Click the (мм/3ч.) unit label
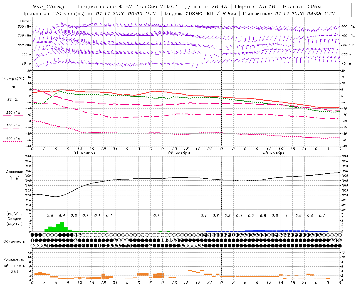This screenshot has width=356, height=285. pos(14,213)
